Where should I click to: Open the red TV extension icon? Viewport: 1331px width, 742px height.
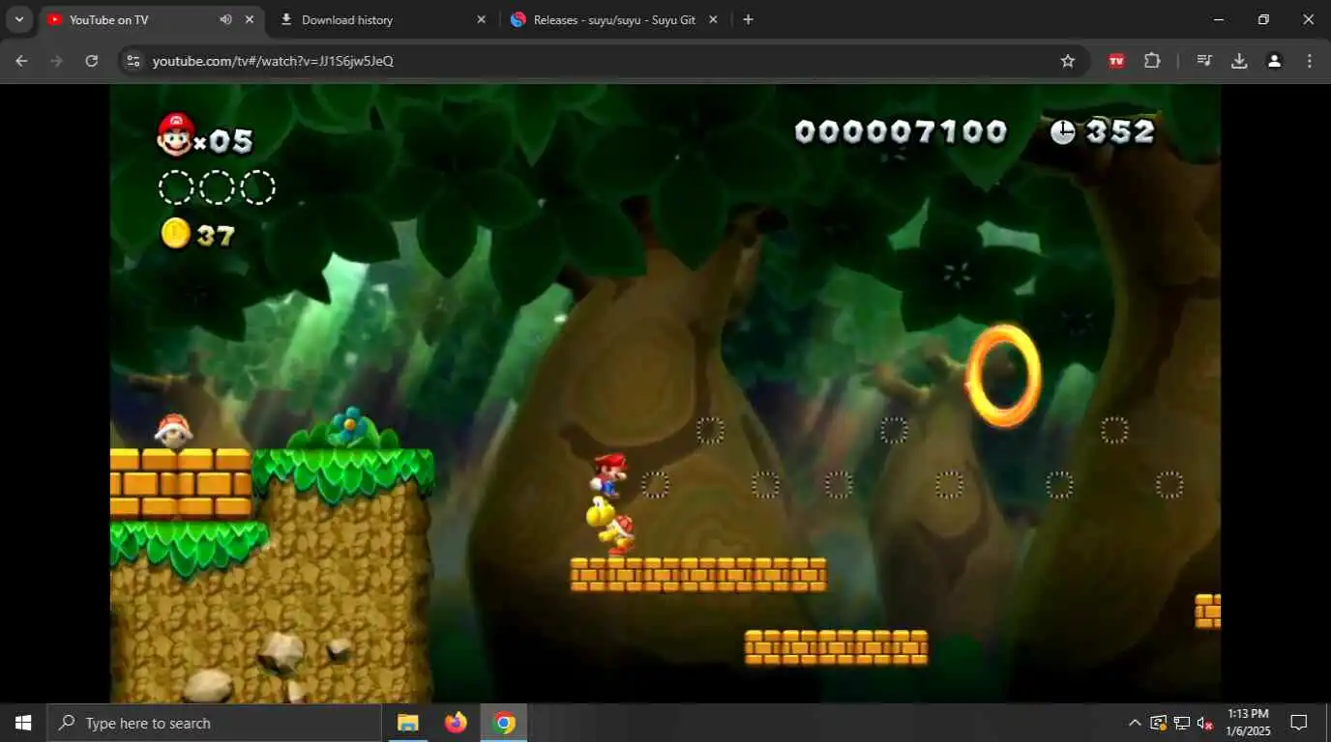click(x=1116, y=61)
